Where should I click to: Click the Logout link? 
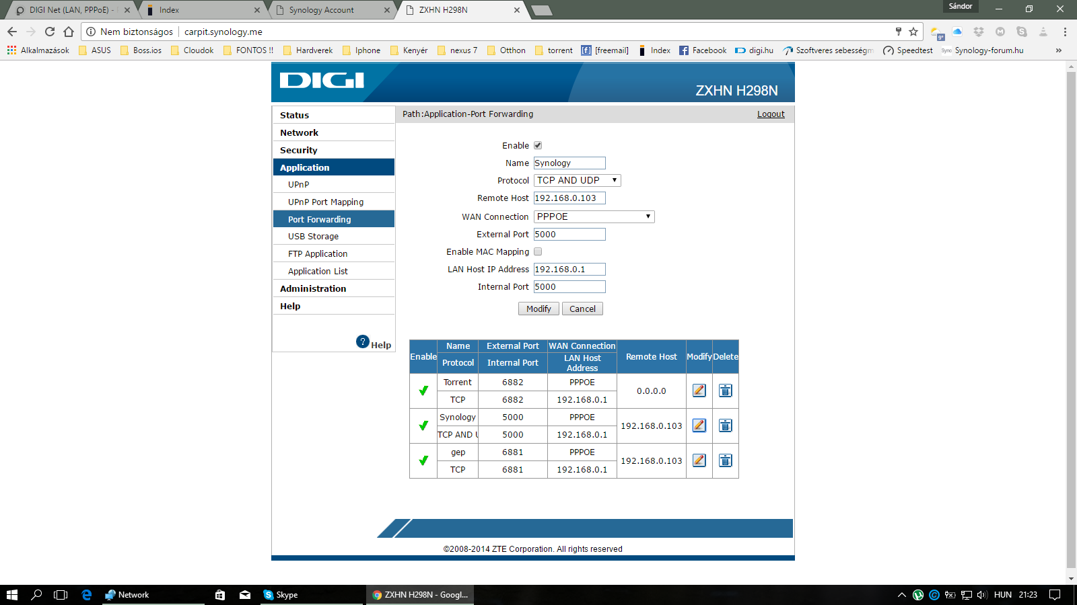[771, 114]
